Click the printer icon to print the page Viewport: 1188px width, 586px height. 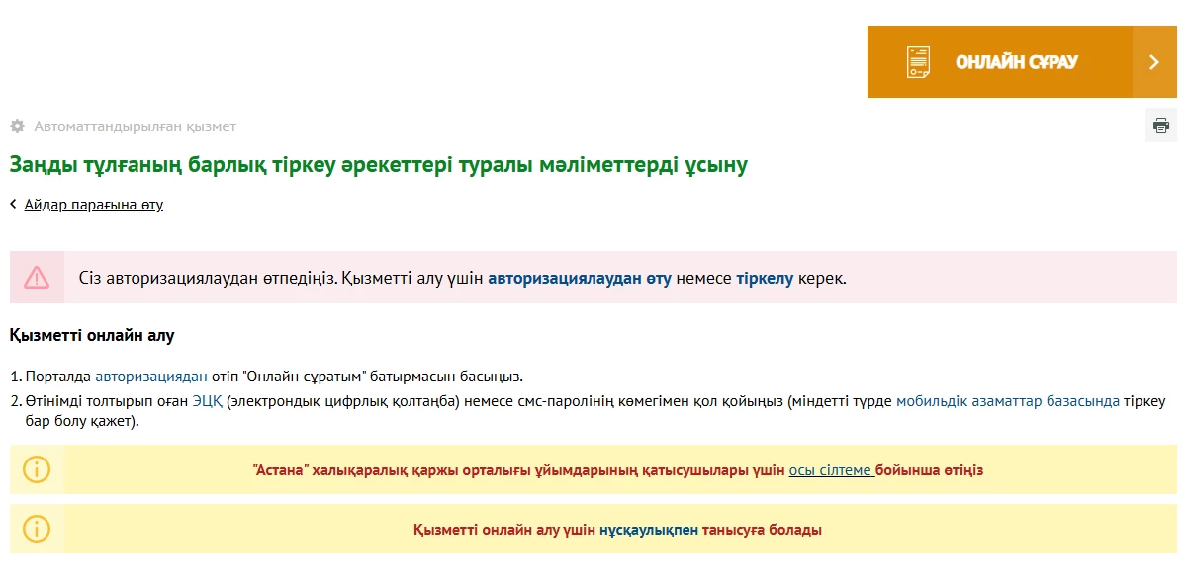1160,126
